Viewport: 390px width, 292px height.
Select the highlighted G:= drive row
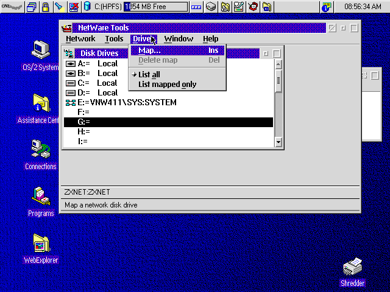168,122
